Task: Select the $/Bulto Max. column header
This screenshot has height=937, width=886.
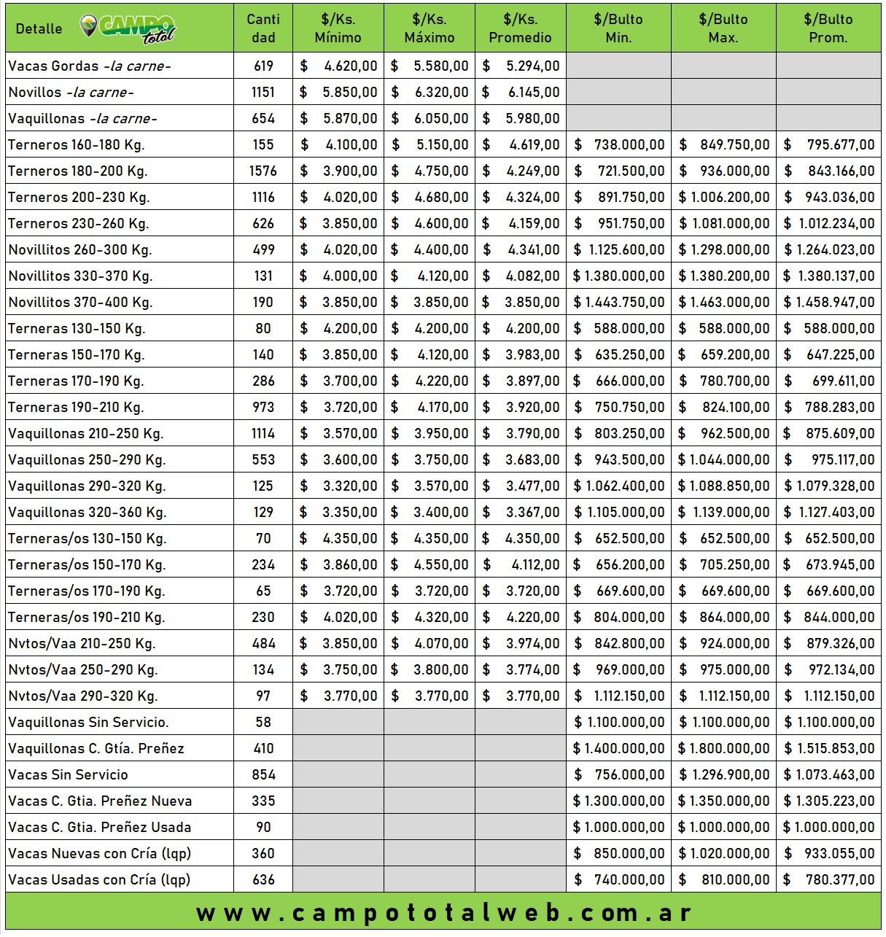Action: pyautogui.click(x=723, y=28)
